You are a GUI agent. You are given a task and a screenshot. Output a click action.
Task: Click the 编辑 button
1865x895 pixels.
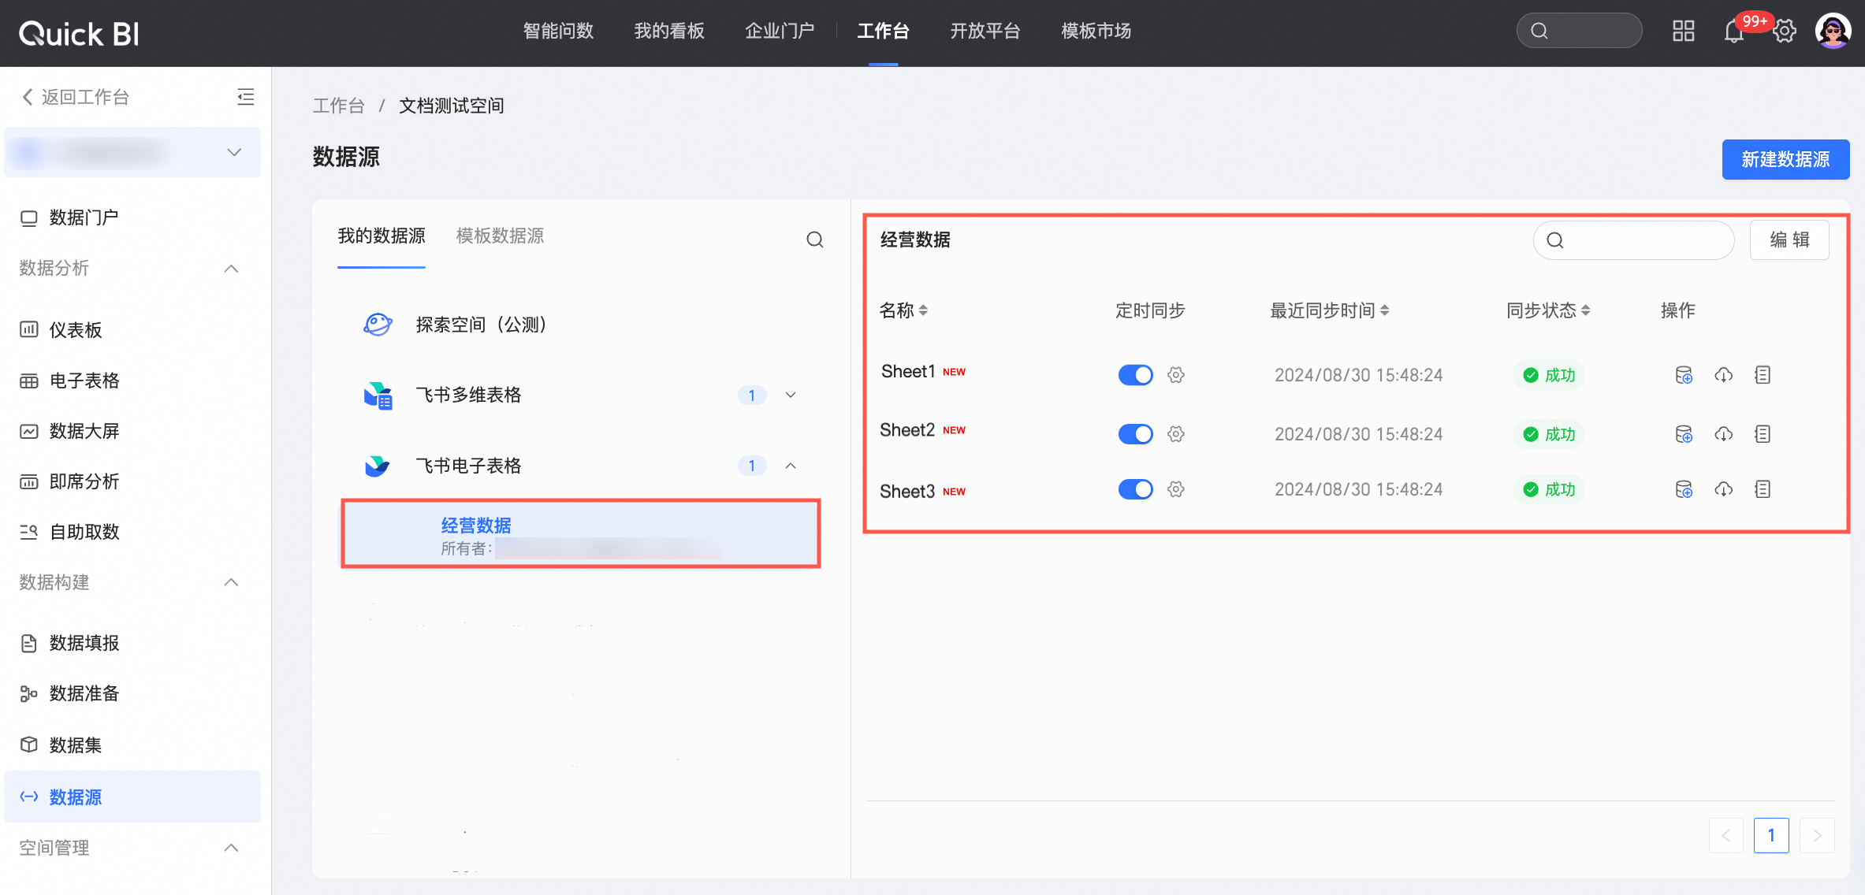coord(1789,240)
